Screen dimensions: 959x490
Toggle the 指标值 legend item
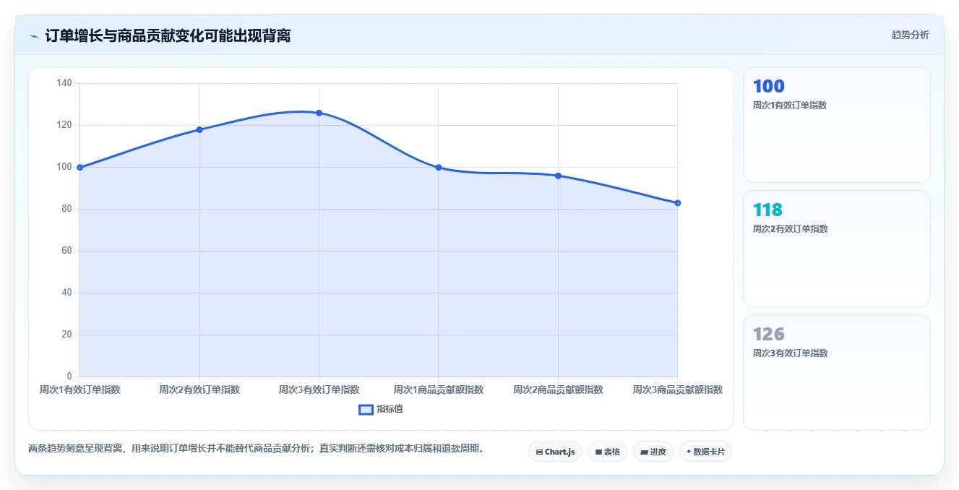point(381,409)
